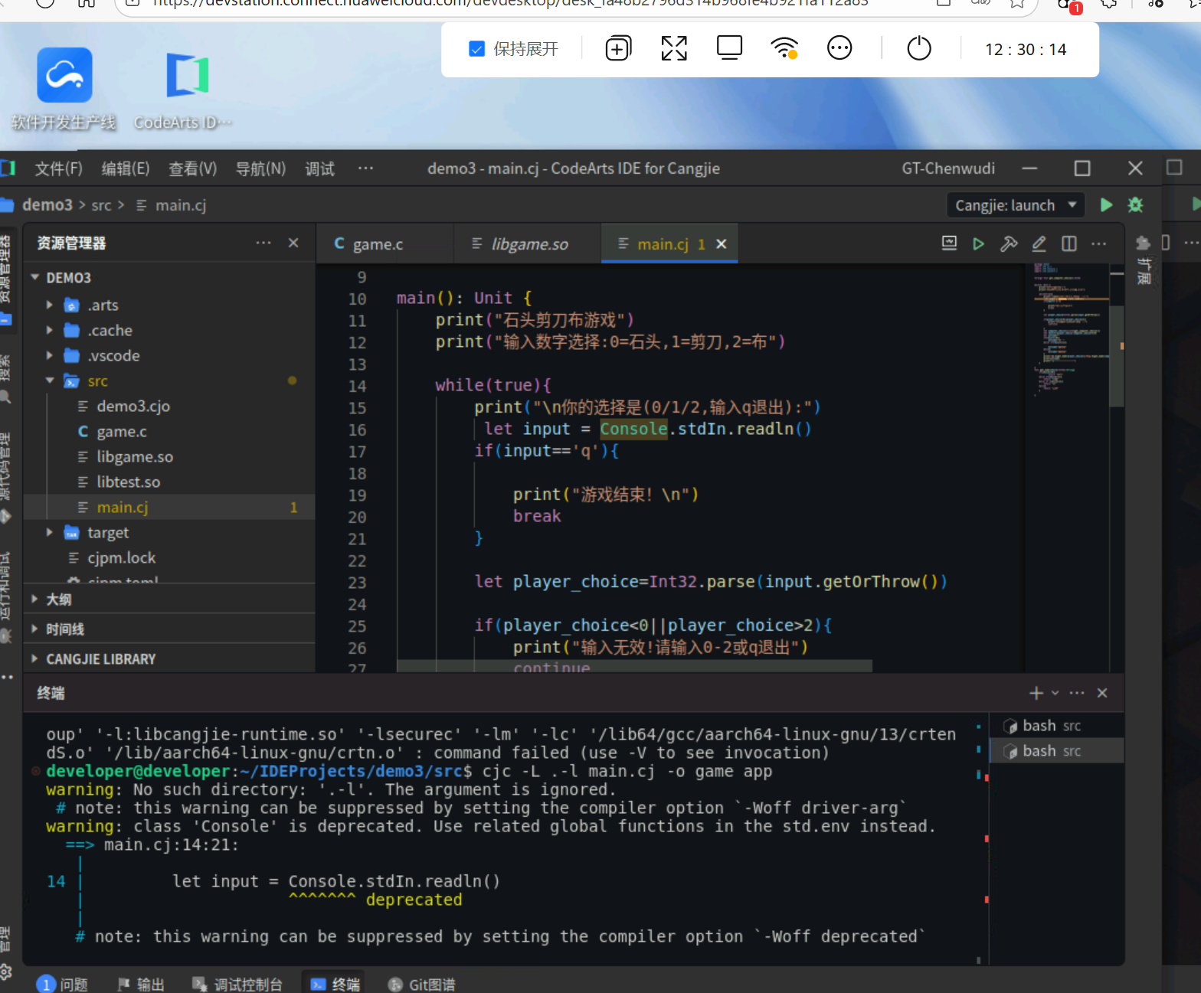The width and height of the screenshot is (1201, 993).
Task: Open the circled more-options icon in remote toolbar
Action: pos(839,48)
